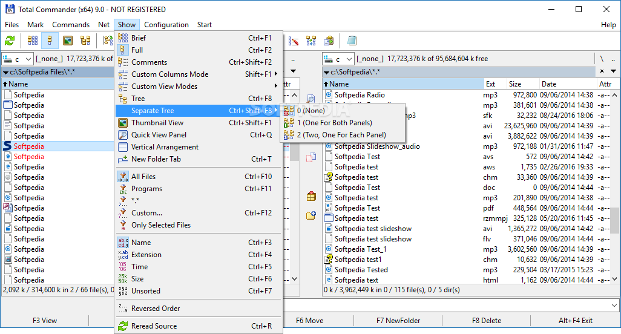Click the Full view toolbar icon
The width and height of the screenshot is (621, 334).
(50, 41)
